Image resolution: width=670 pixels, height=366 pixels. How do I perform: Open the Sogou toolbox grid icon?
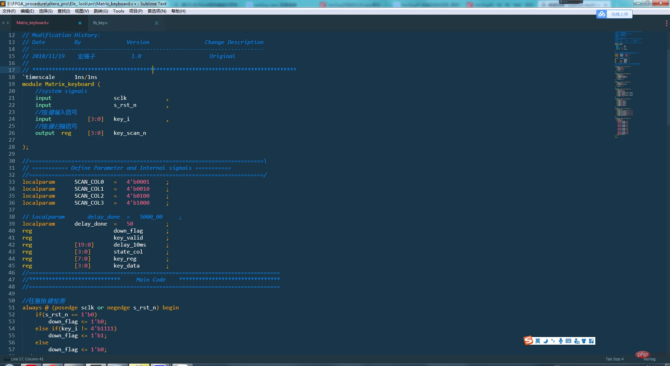pyautogui.click(x=591, y=341)
